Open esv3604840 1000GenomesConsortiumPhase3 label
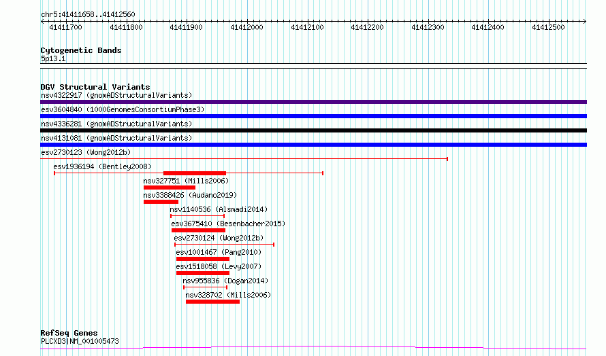The image size is (606, 356). [x=123, y=109]
